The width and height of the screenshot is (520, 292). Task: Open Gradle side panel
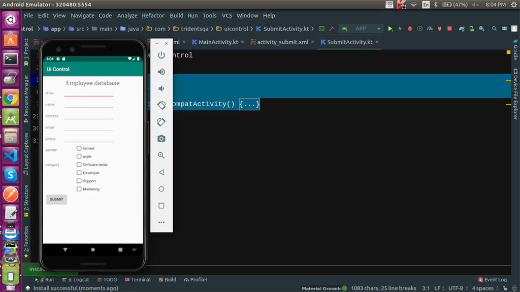(x=515, y=50)
